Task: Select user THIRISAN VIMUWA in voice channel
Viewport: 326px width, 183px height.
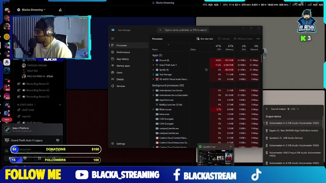Action: point(37,66)
